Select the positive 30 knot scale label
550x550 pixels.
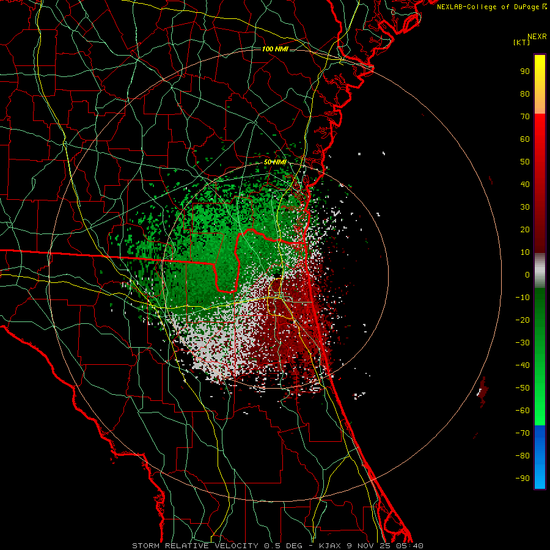pyautogui.click(x=525, y=207)
